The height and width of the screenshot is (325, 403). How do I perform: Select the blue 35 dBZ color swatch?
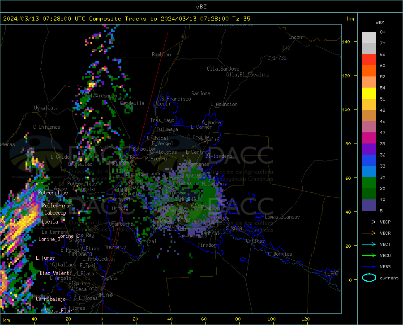[369, 160]
